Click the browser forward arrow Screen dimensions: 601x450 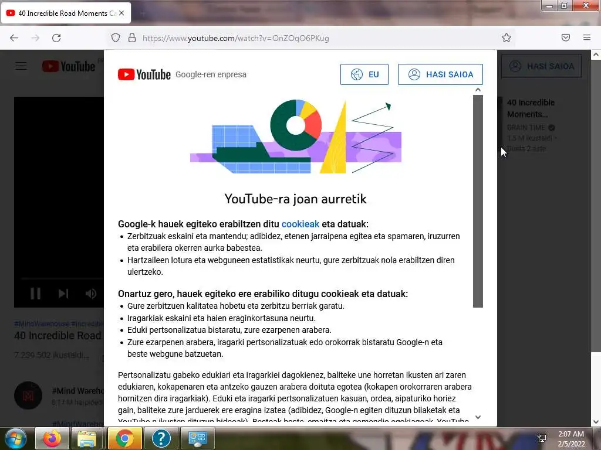(x=35, y=38)
